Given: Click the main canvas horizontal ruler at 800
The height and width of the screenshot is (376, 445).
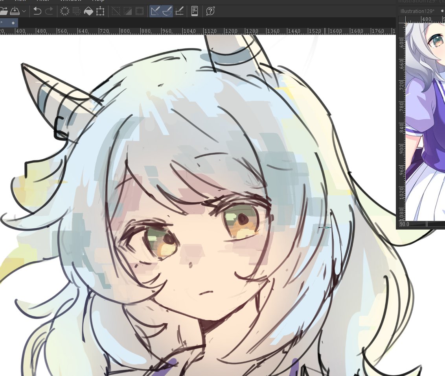Looking at the screenshot, I should point(125,31).
